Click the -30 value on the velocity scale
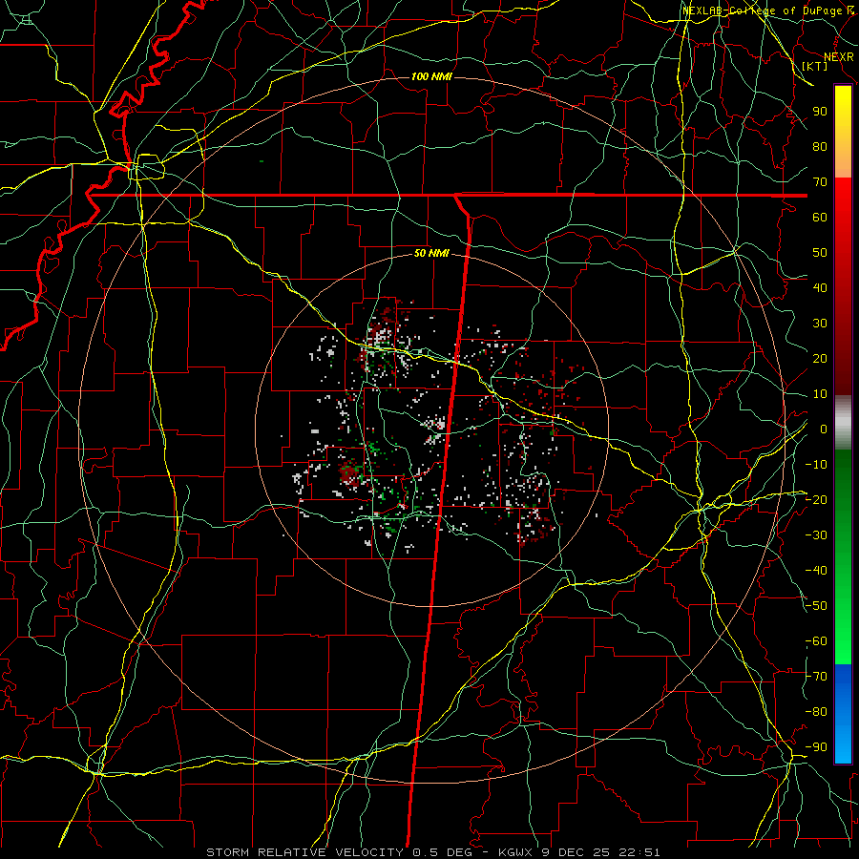 tap(816, 535)
